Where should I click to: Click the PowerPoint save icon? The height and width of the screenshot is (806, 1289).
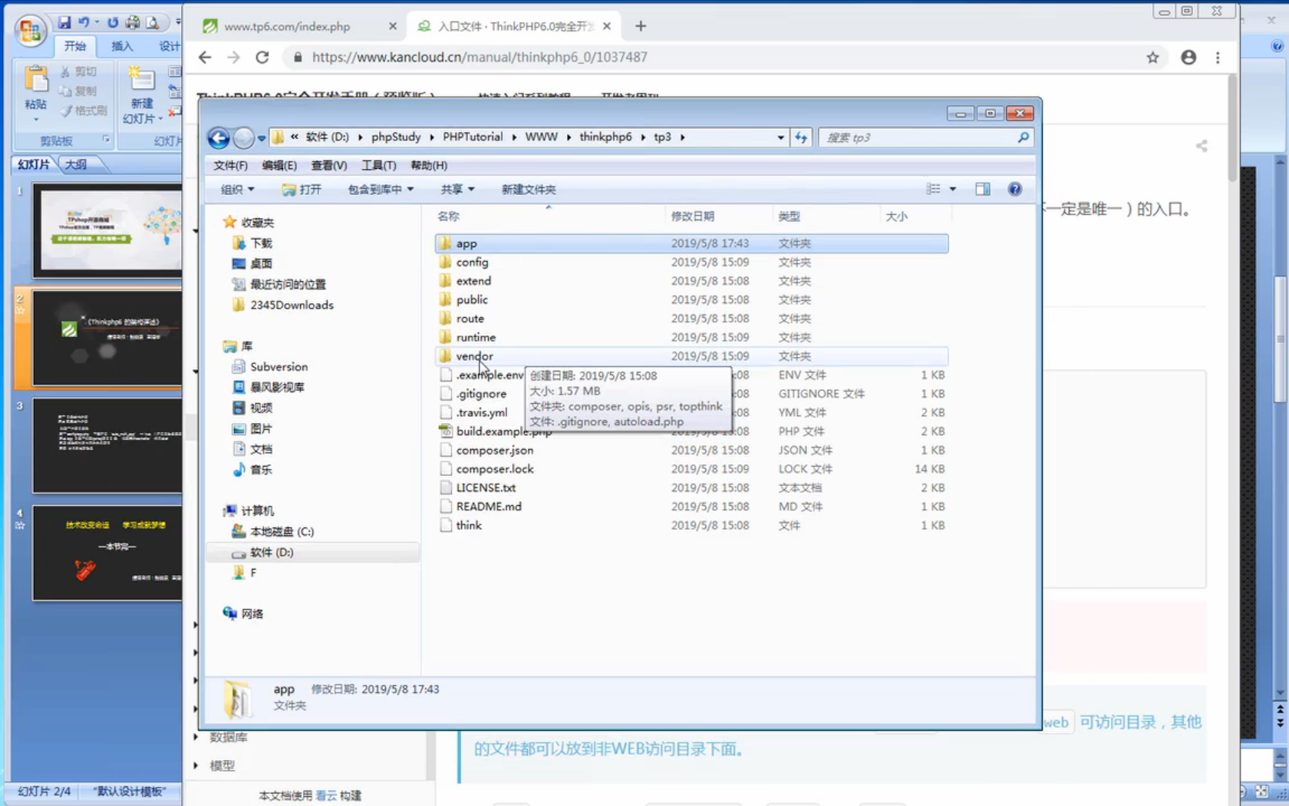click(x=64, y=23)
